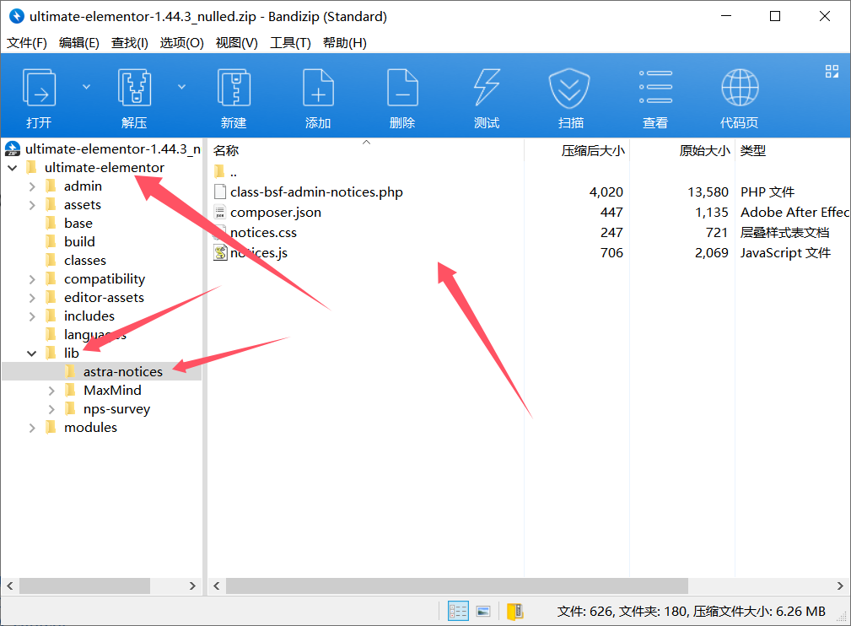This screenshot has height=626, width=851.
Task: Sort by the 名称 column header
Action: click(226, 151)
